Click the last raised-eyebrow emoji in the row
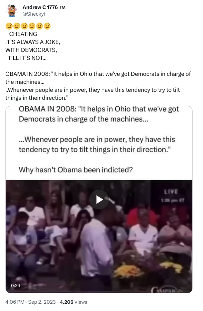Image resolution: width=203 pixels, height=311 pixels. (47, 26)
